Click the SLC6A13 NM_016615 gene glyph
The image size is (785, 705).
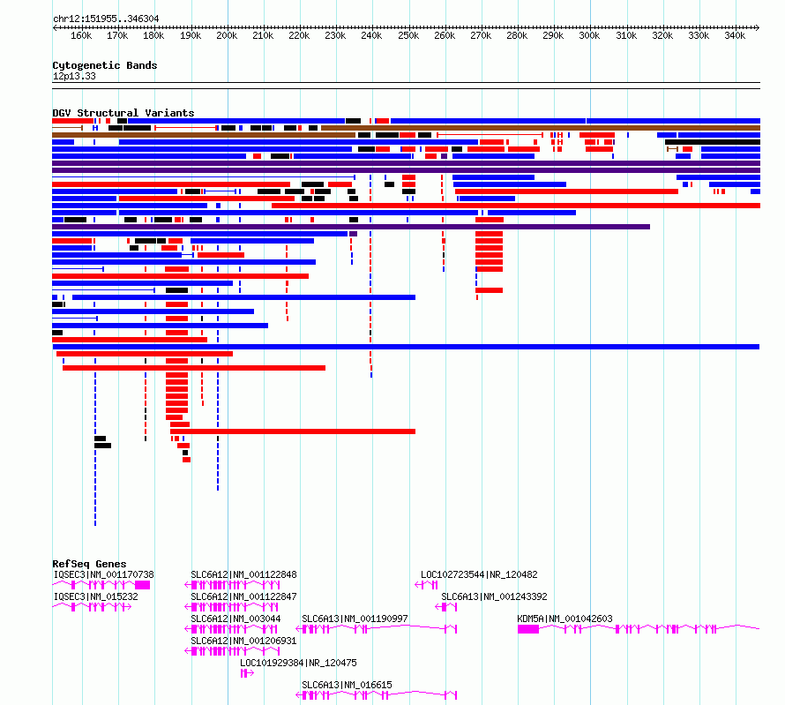coord(377,695)
